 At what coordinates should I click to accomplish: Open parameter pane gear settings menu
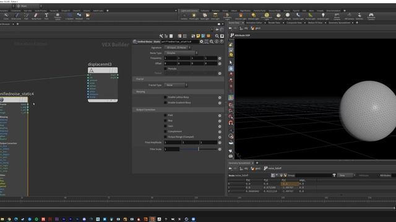click(x=201, y=41)
